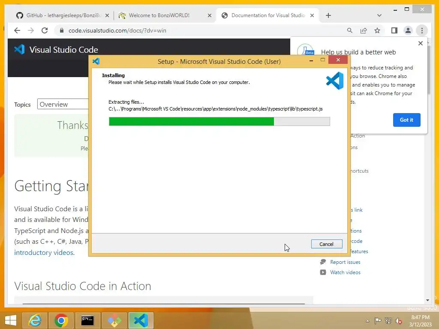Click Visual Studio Code in Action heading
Image resolution: width=439 pixels, height=329 pixels.
(83, 286)
